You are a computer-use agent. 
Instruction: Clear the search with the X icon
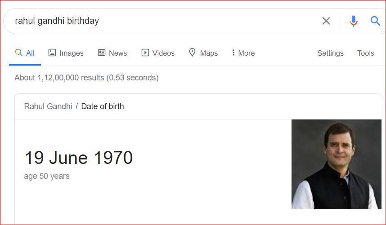[x=326, y=21]
